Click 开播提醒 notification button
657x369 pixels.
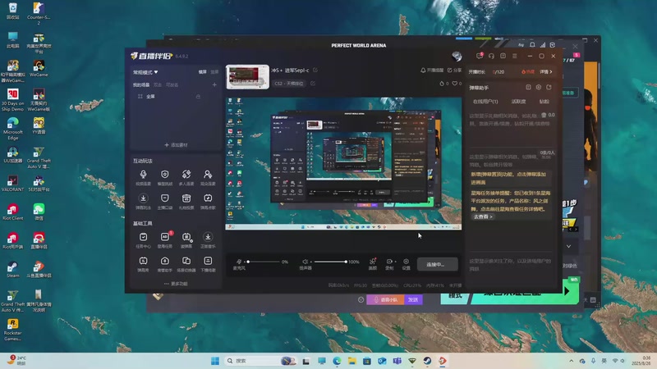432,71
